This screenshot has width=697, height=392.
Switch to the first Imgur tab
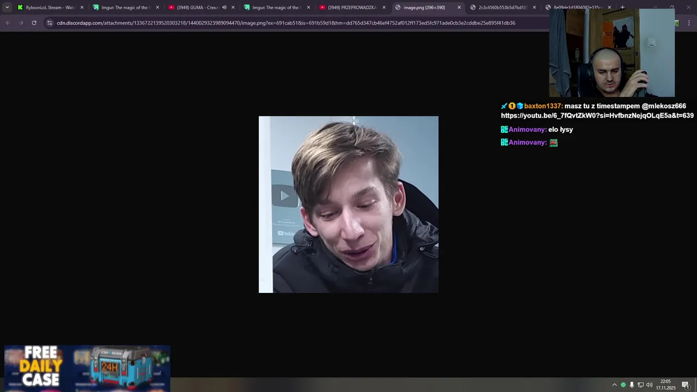click(x=125, y=8)
